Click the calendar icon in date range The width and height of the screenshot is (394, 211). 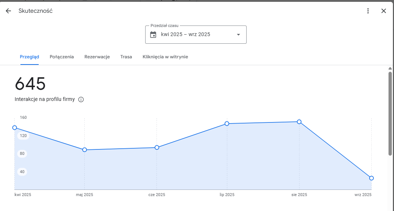pyautogui.click(x=153, y=35)
